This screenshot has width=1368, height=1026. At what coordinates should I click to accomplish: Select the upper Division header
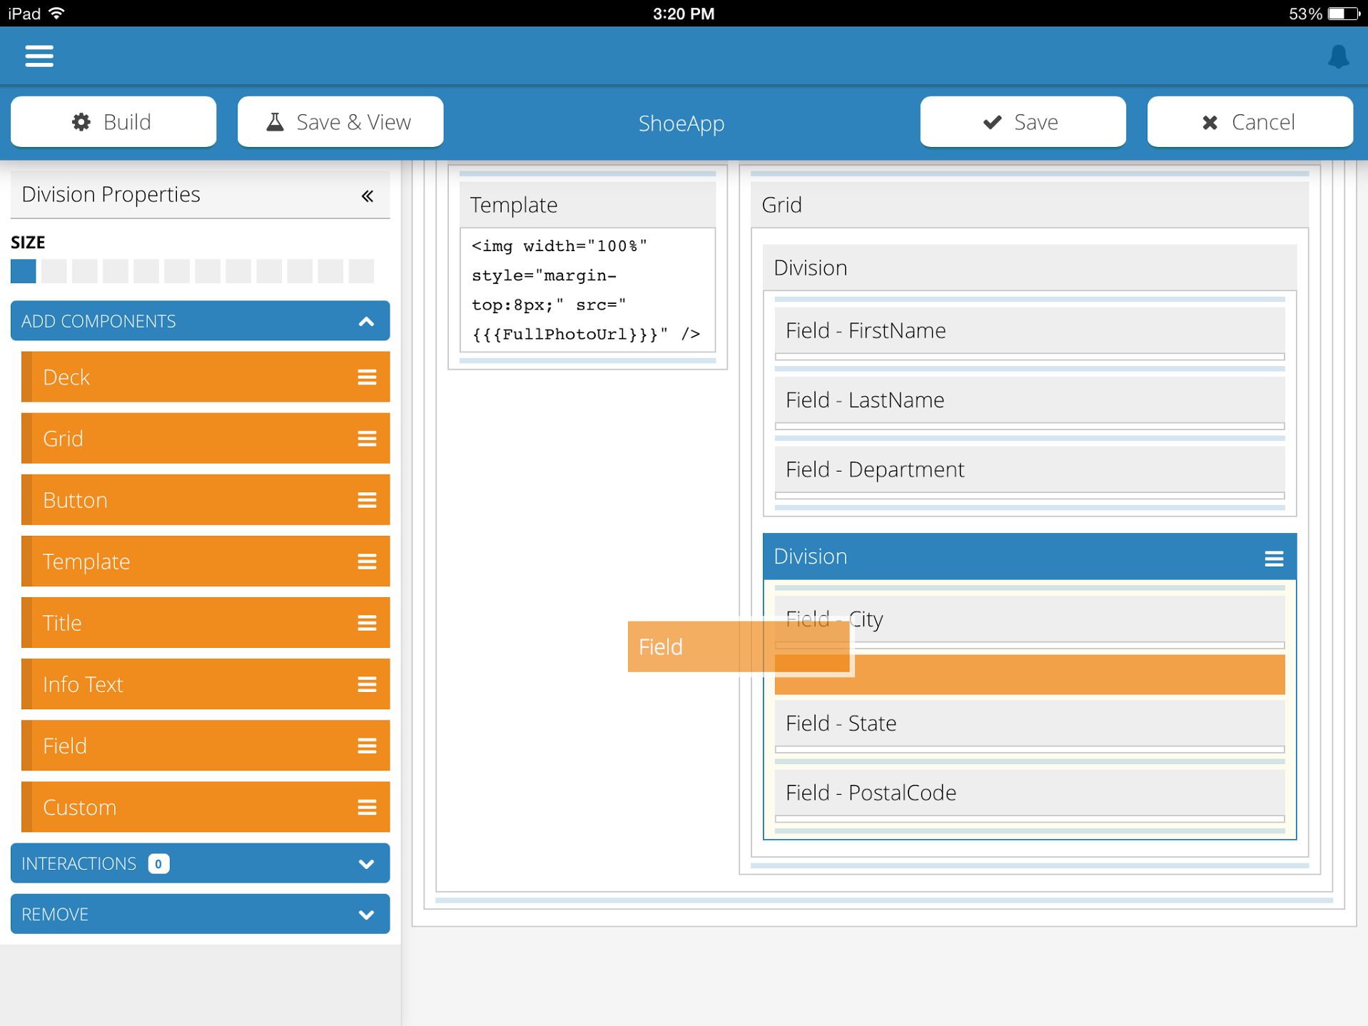(x=1030, y=268)
